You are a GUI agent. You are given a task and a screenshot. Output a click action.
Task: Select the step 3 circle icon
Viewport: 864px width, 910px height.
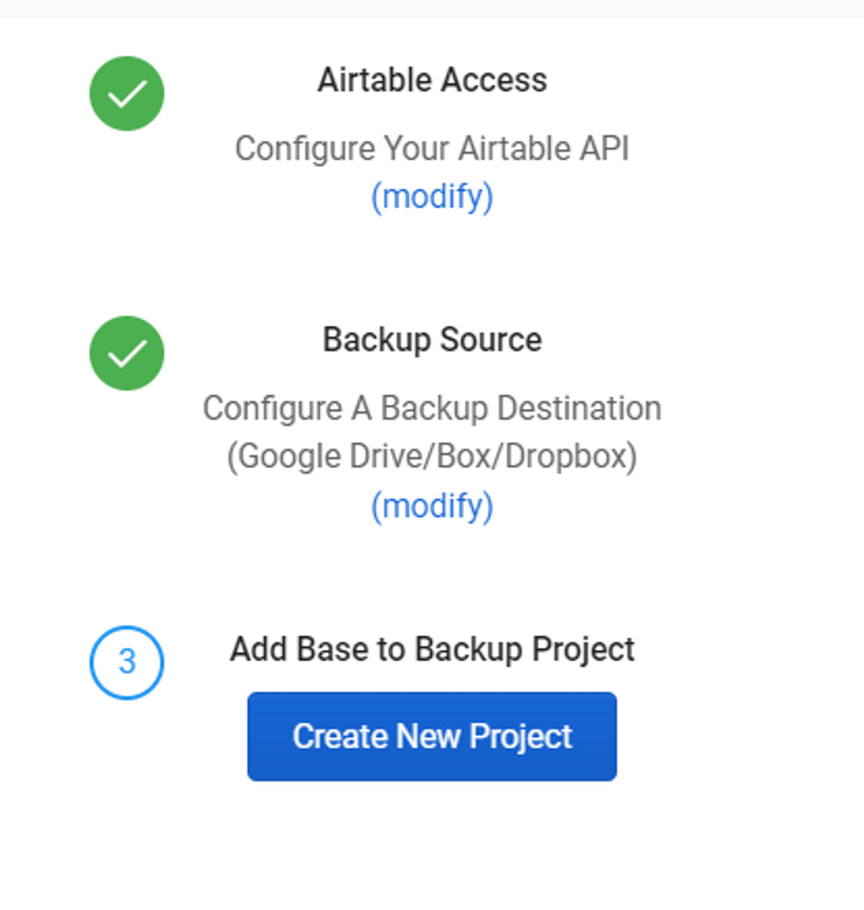pyautogui.click(x=126, y=662)
